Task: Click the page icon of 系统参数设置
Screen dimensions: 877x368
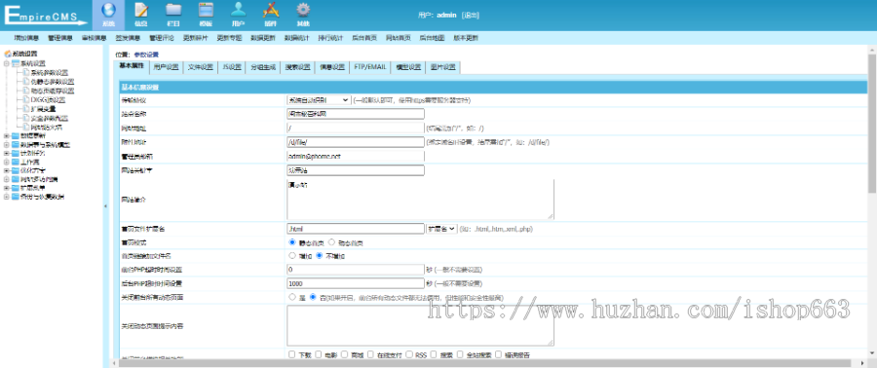Action: (x=25, y=73)
